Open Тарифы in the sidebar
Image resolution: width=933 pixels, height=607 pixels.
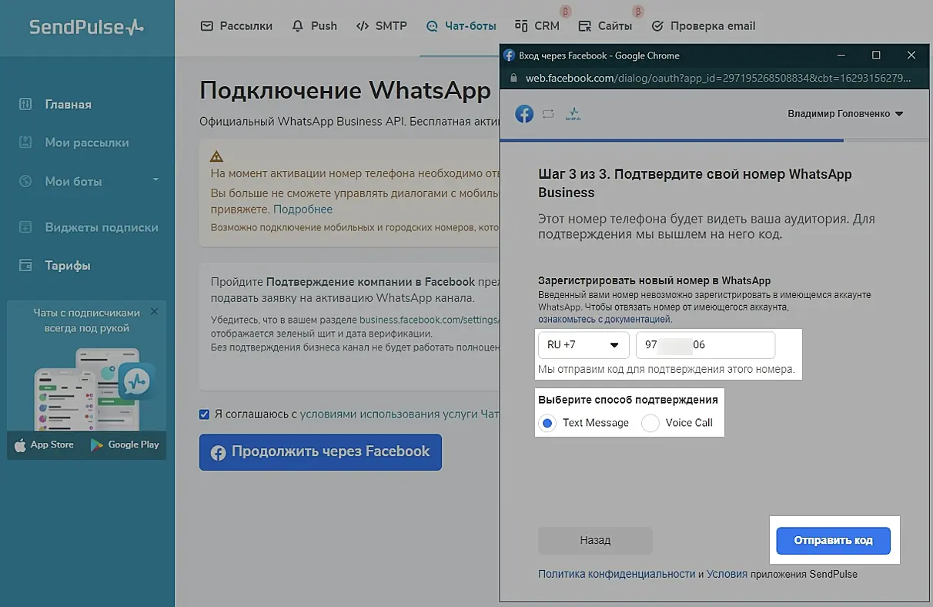(68, 265)
